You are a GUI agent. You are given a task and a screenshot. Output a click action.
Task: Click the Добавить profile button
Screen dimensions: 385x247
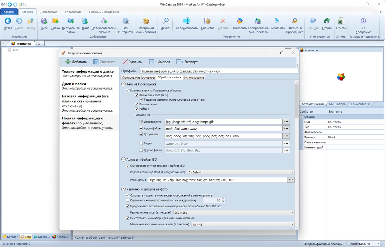tap(76, 62)
